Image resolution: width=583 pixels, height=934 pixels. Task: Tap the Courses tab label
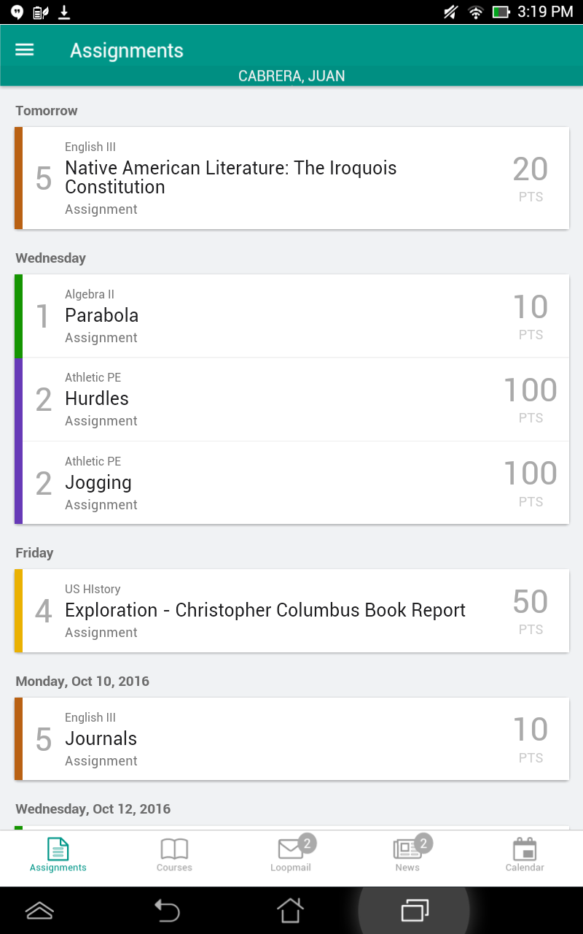click(x=174, y=868)
